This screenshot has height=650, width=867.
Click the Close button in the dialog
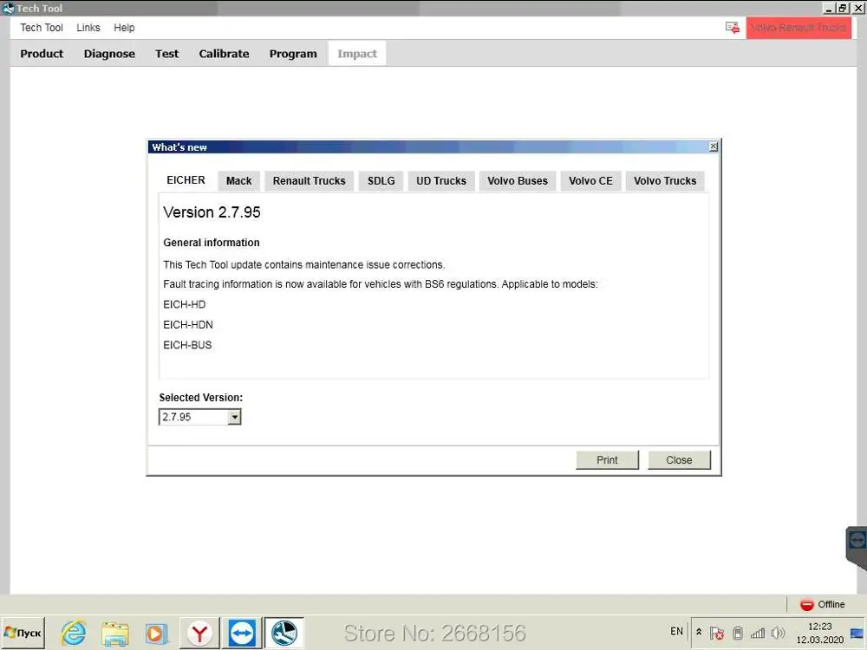[679, 460]
